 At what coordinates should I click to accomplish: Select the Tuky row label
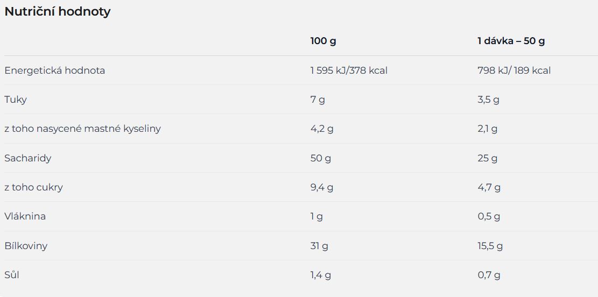point(16,100)
